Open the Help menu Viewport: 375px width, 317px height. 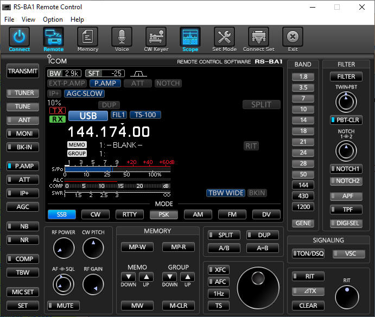pyautogui.click(x=77, y=20)
